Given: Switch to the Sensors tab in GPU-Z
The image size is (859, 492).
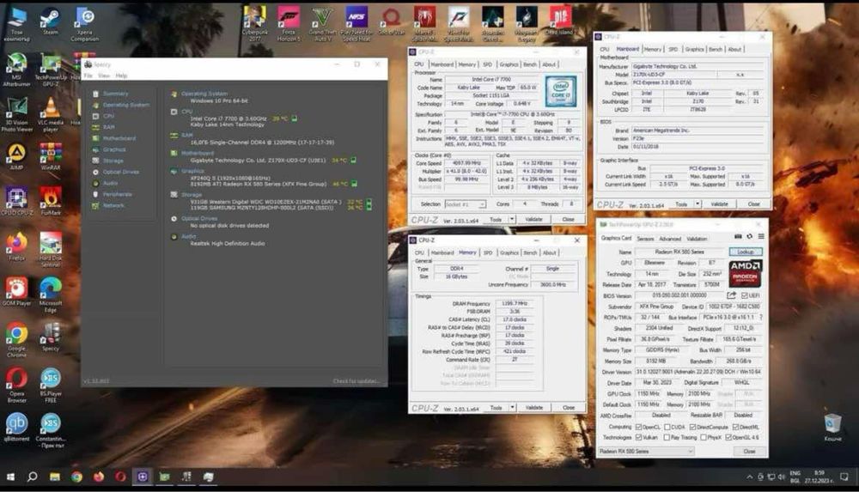Looking at the screenshot, I should pyautogui.click(x=645, y=239).
